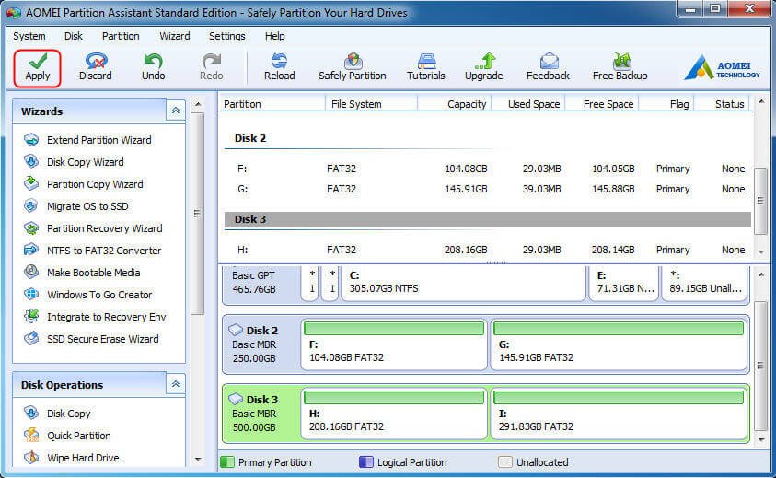Click Disk 3 Basic MBR disk label
Viewport: 776px width, 478px height.
[261, 414]
